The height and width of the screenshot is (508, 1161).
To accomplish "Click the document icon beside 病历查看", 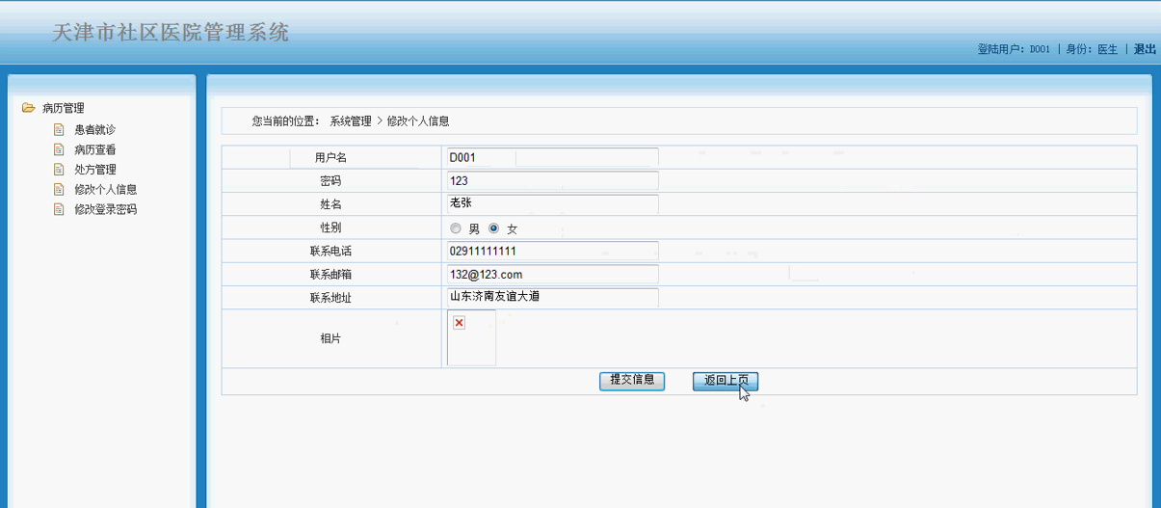I will (59, 149).
